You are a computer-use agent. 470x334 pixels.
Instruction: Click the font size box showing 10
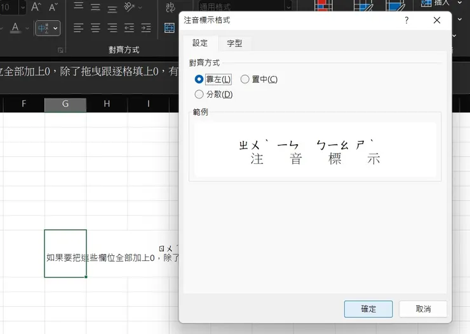tap(9, 7)
